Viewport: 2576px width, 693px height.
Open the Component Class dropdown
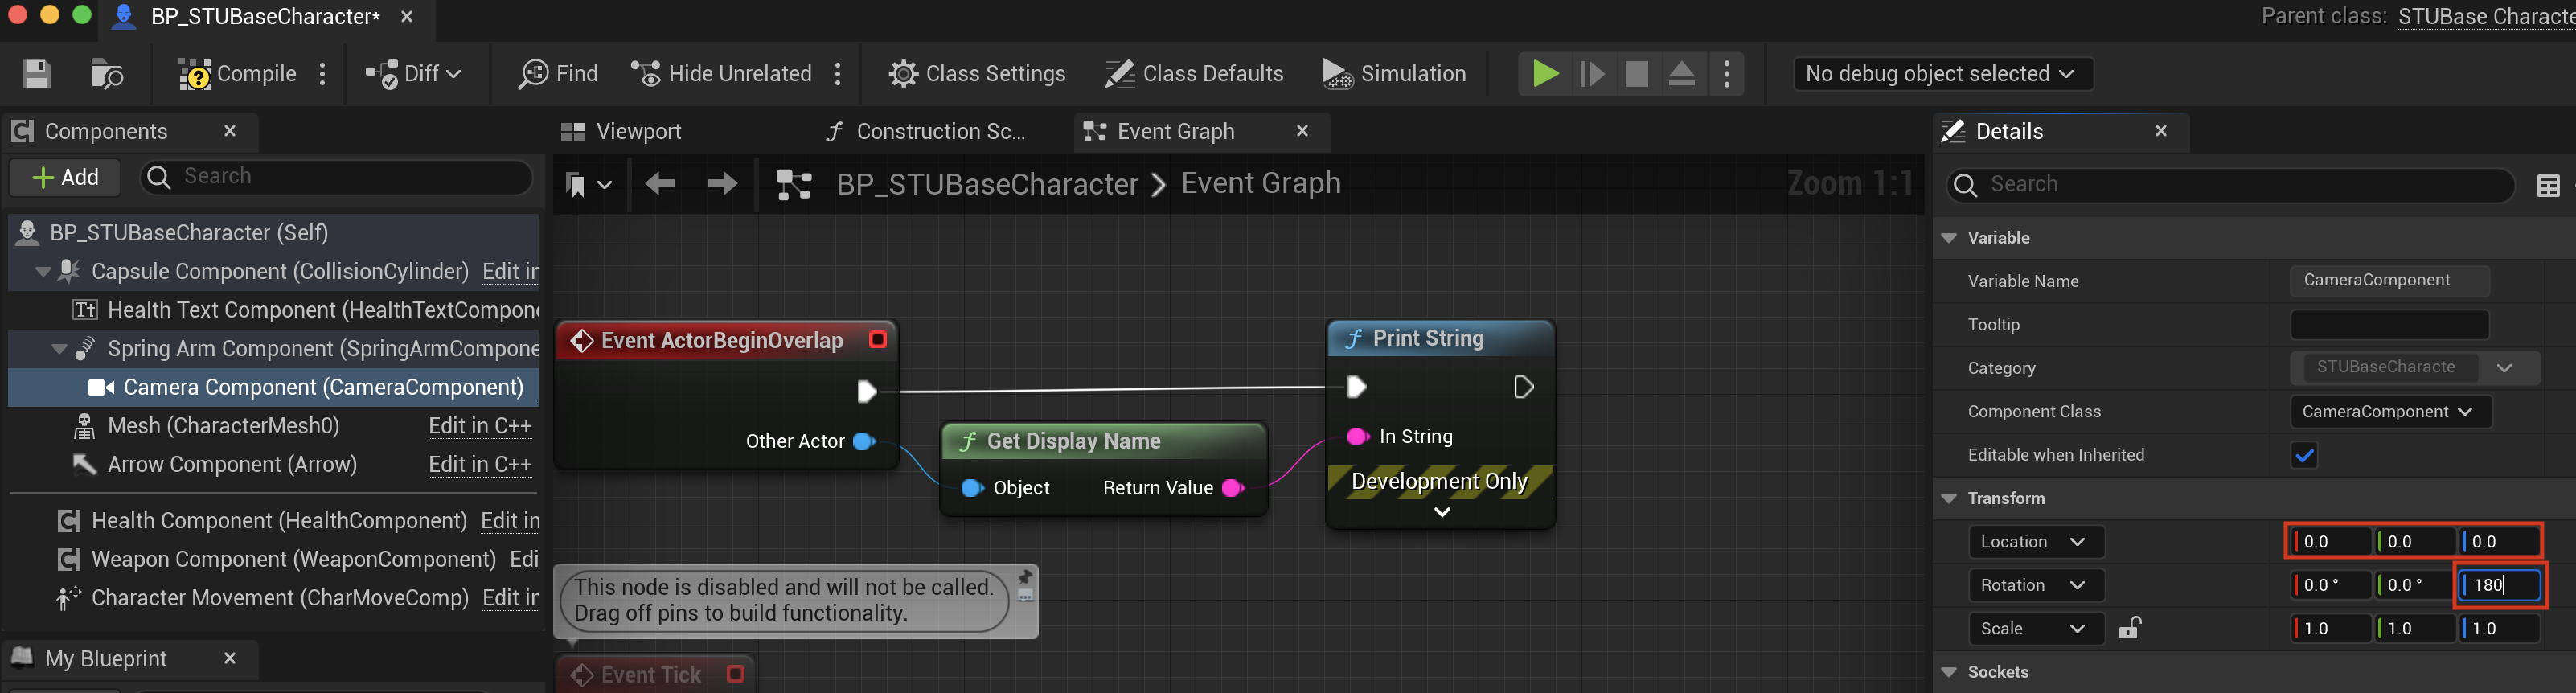(2390, 411)
